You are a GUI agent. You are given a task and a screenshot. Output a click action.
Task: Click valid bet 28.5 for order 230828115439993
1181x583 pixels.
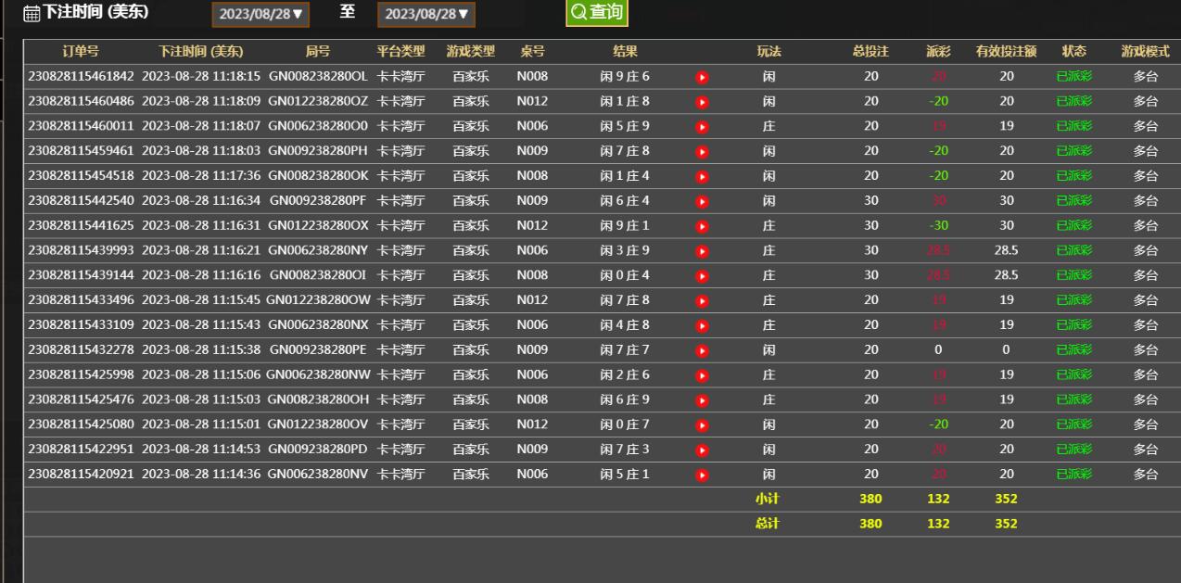1007,250
